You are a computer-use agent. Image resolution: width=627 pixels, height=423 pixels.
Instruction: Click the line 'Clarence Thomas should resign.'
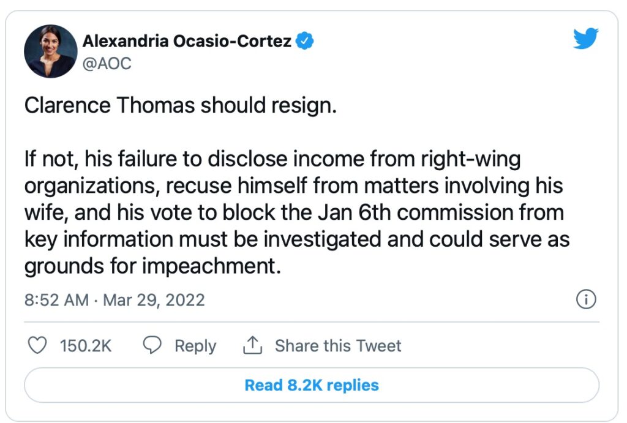pos(181,105)
